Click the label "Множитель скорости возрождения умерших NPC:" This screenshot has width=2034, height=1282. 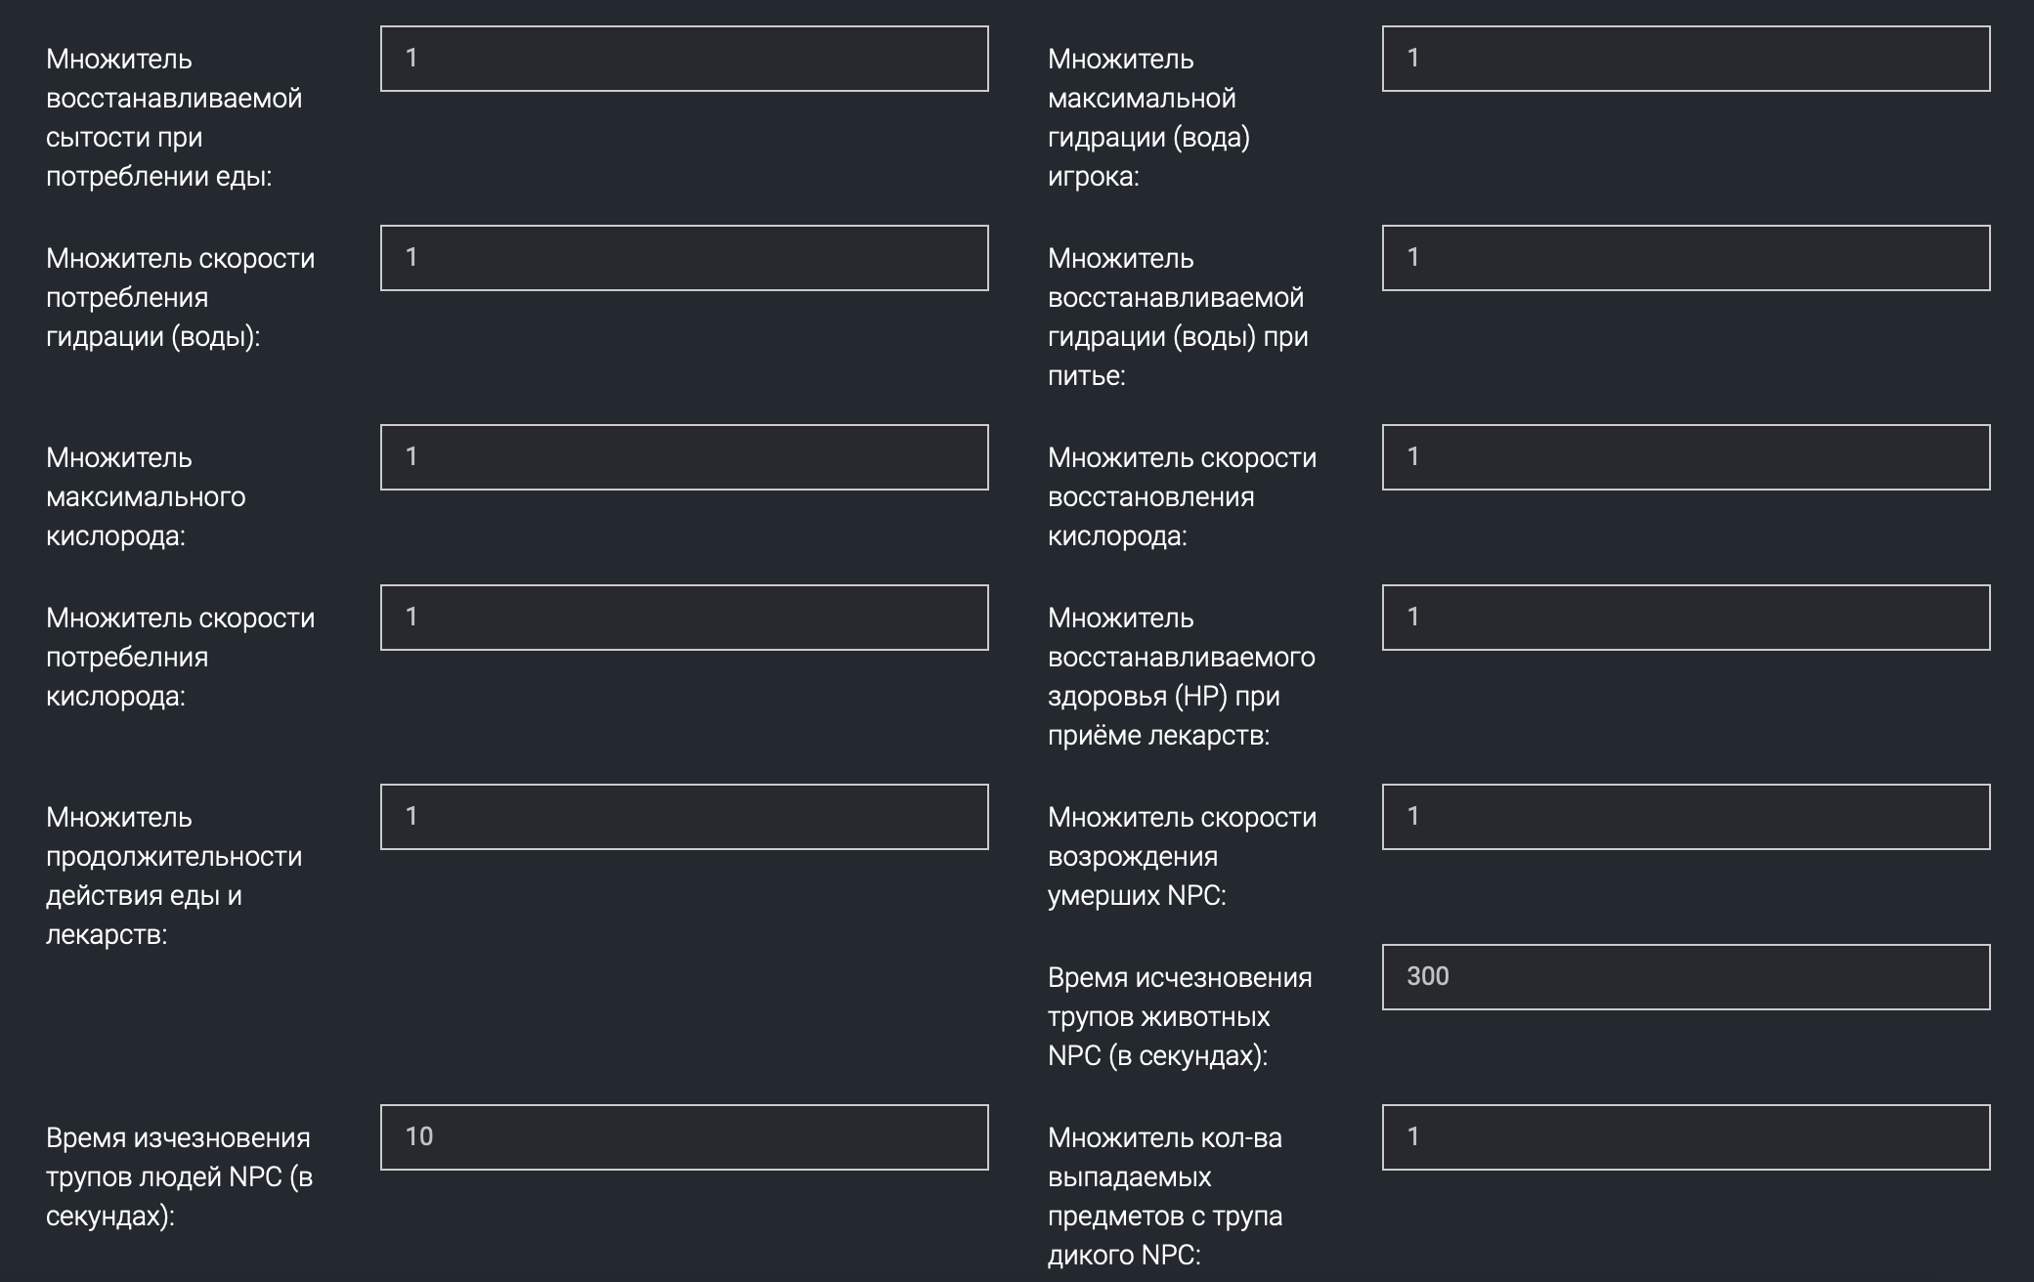1181,856
